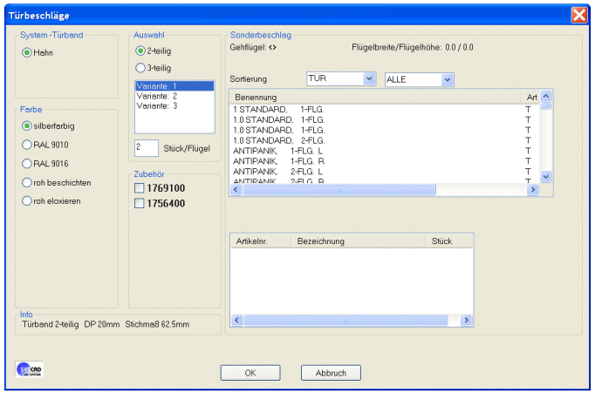Pick the roh beschichten option

pos(27,183)
